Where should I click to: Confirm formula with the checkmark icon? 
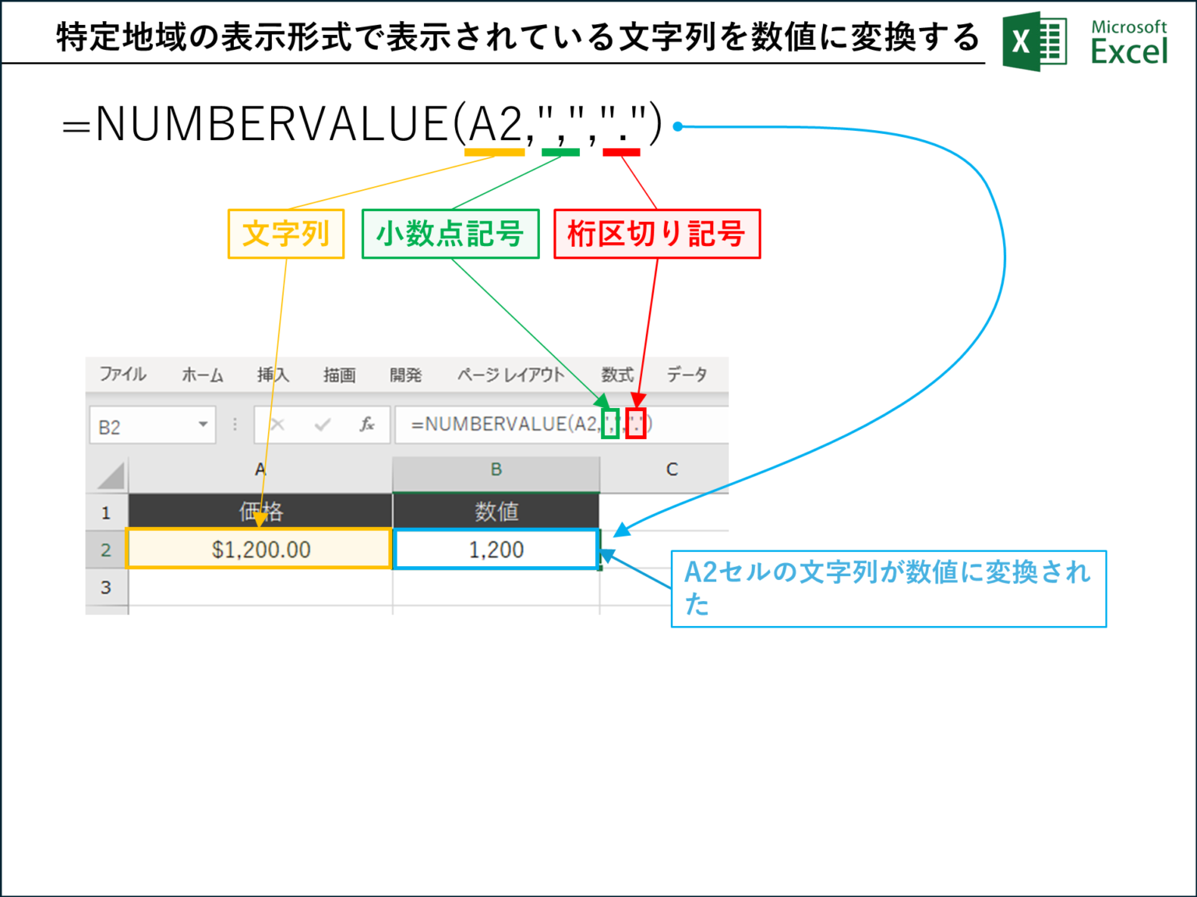(x=322, y=424)
